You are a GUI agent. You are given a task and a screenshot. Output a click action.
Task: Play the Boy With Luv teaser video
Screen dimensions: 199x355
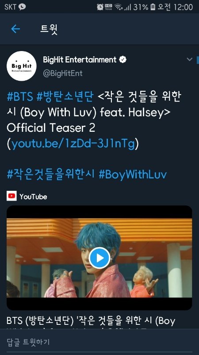(x=99, y=258)
